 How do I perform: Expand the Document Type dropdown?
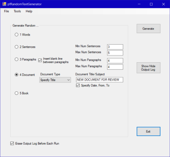[x=55, y=80]
